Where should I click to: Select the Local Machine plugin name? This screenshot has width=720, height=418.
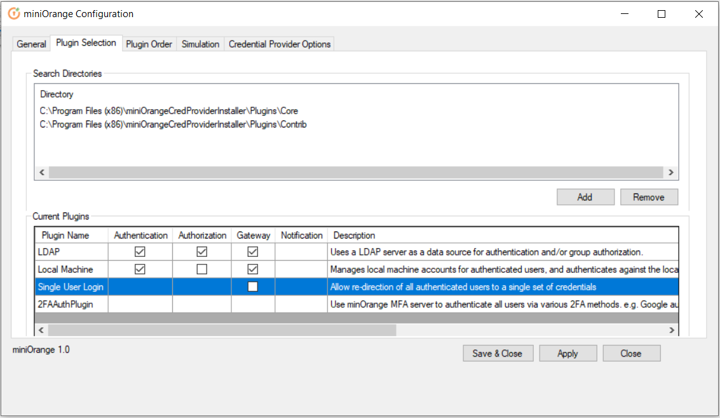65,269
